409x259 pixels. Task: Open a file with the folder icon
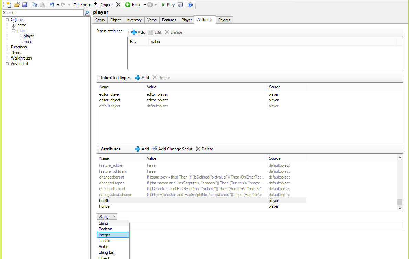click(x=17, y=5)
